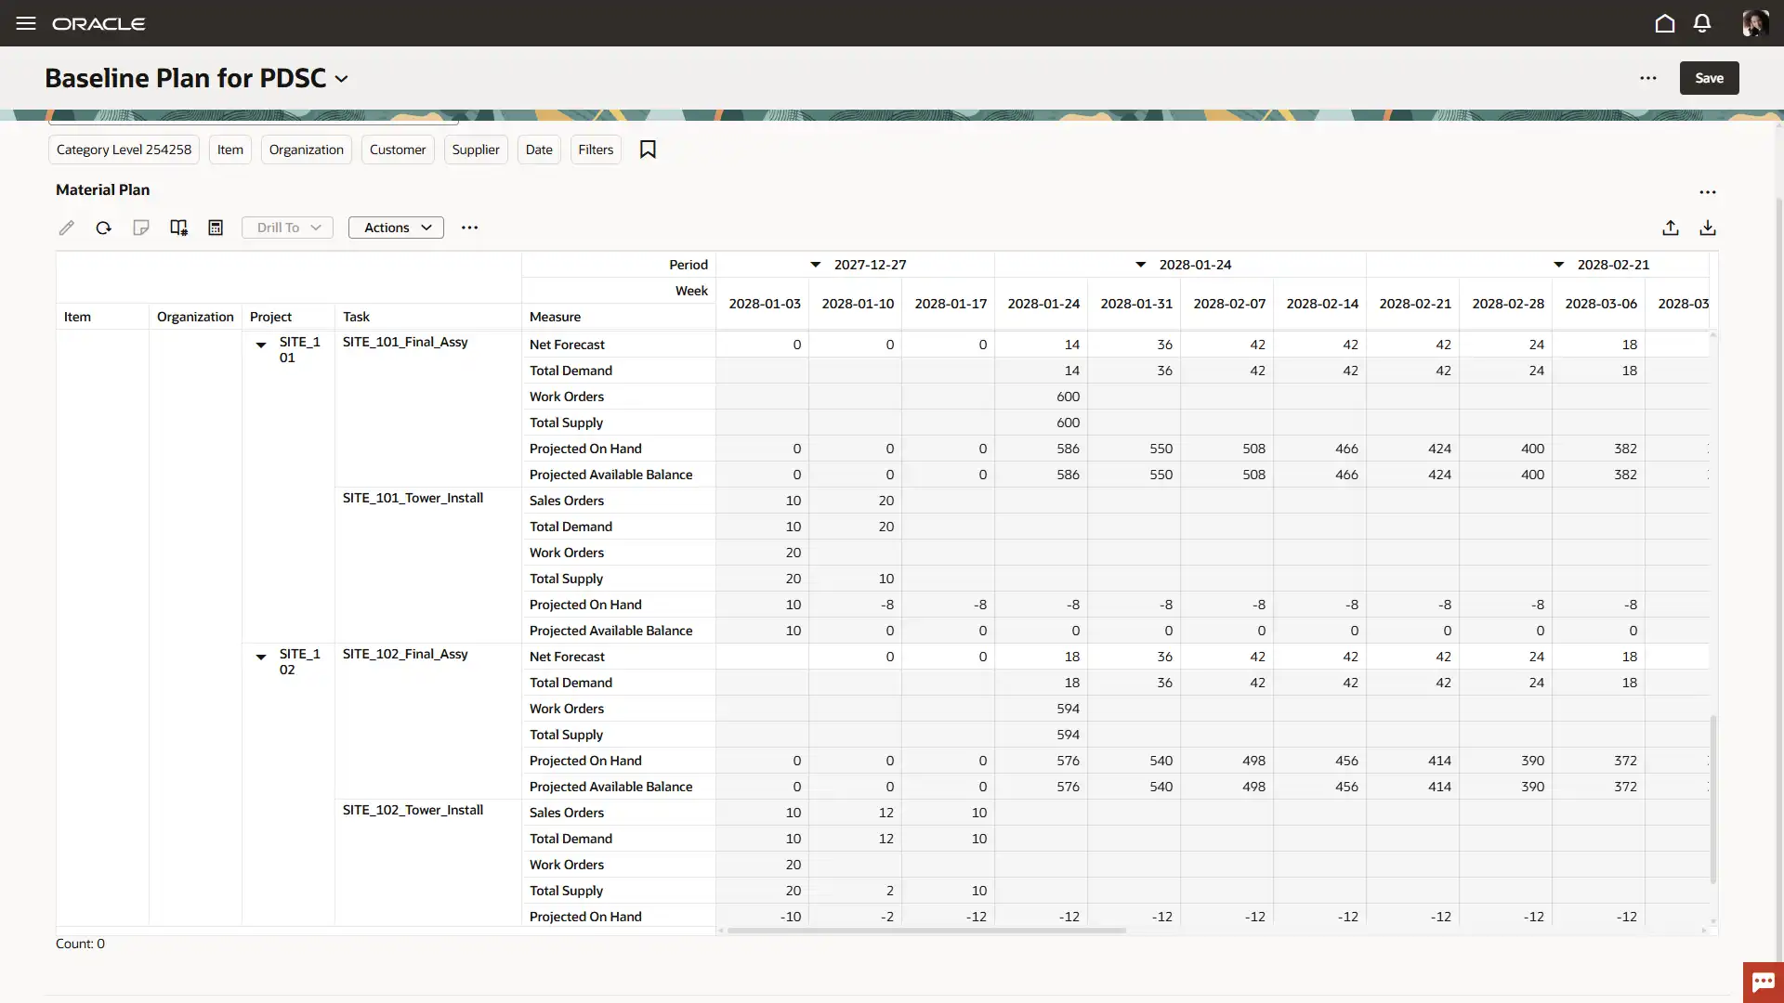Open the notifications bell
1784x1003 pixels.
1701,23
